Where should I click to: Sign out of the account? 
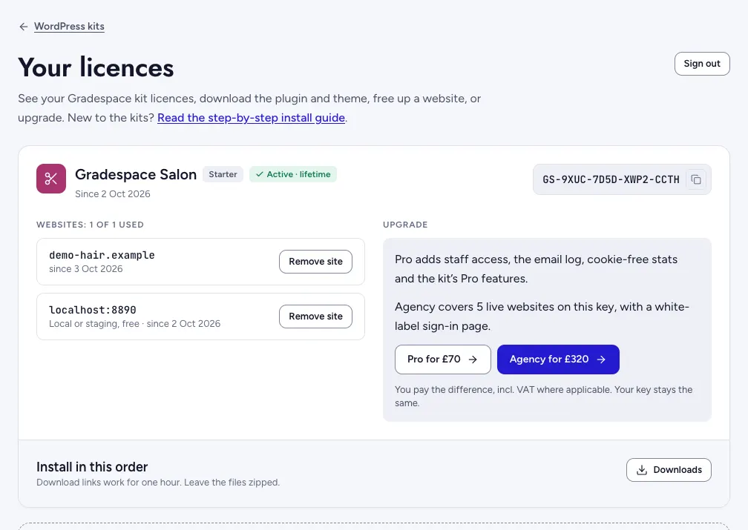coord(702,64)
